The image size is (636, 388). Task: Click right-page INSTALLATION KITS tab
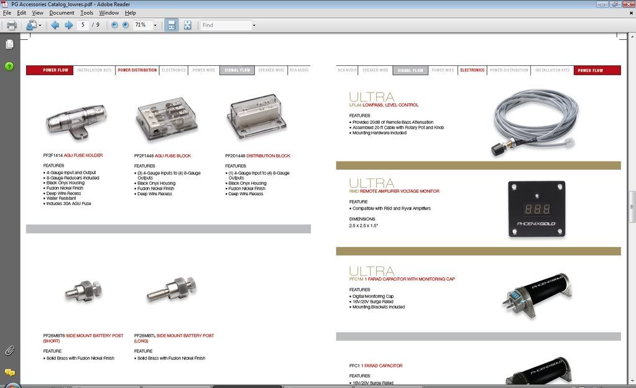[x=552, y=70]
